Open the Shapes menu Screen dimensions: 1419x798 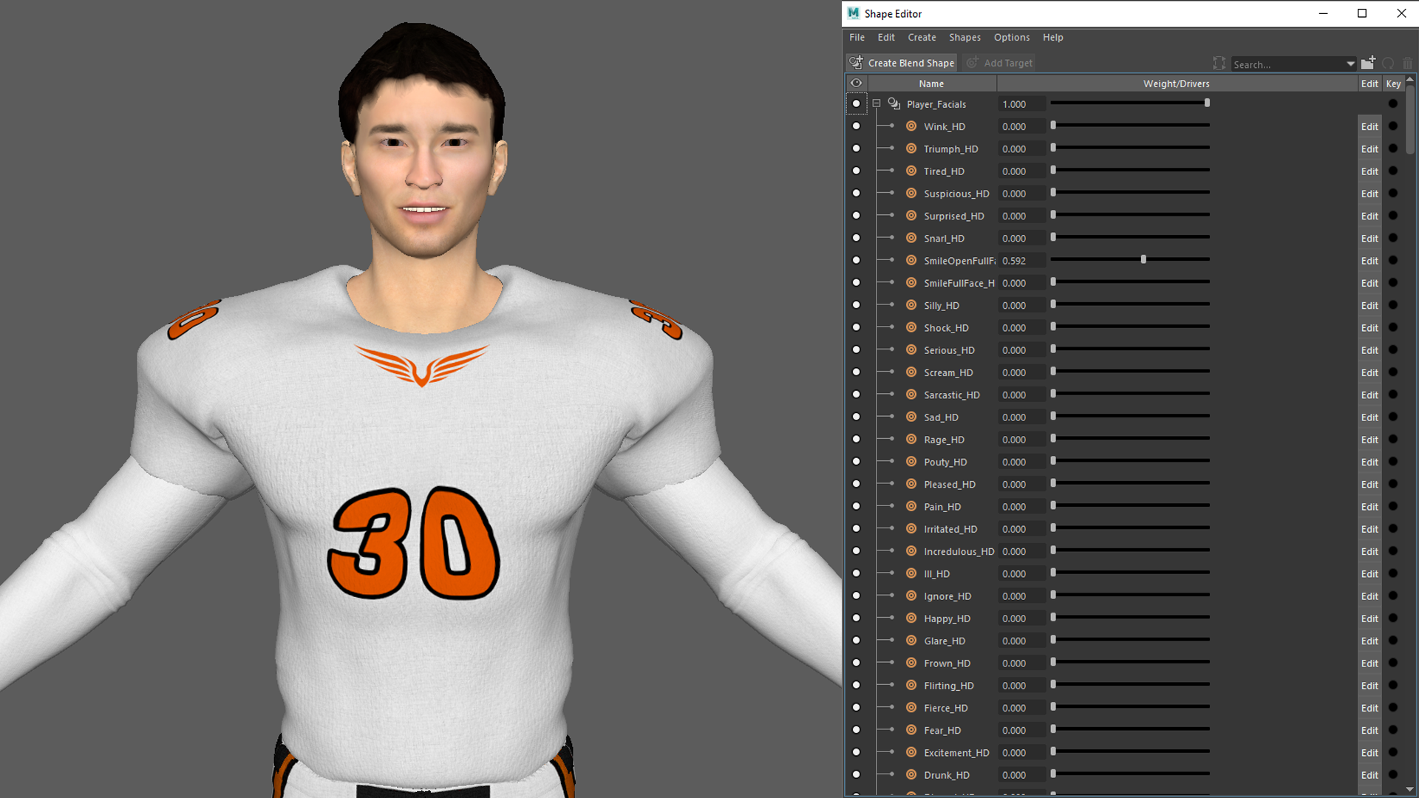pos(964,38)
